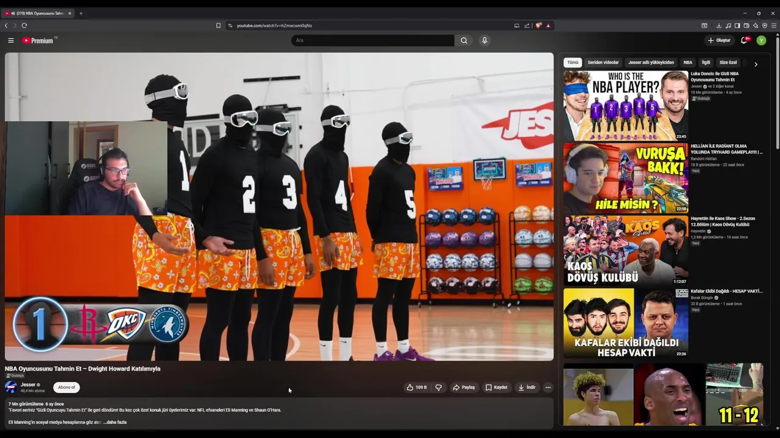Click the Dublajlı label under title
This screenshot has width=780, height=438.
coord(15,376)
